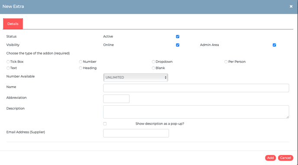
Task: Choose the Heading addon type
Action: click(81, 68)
